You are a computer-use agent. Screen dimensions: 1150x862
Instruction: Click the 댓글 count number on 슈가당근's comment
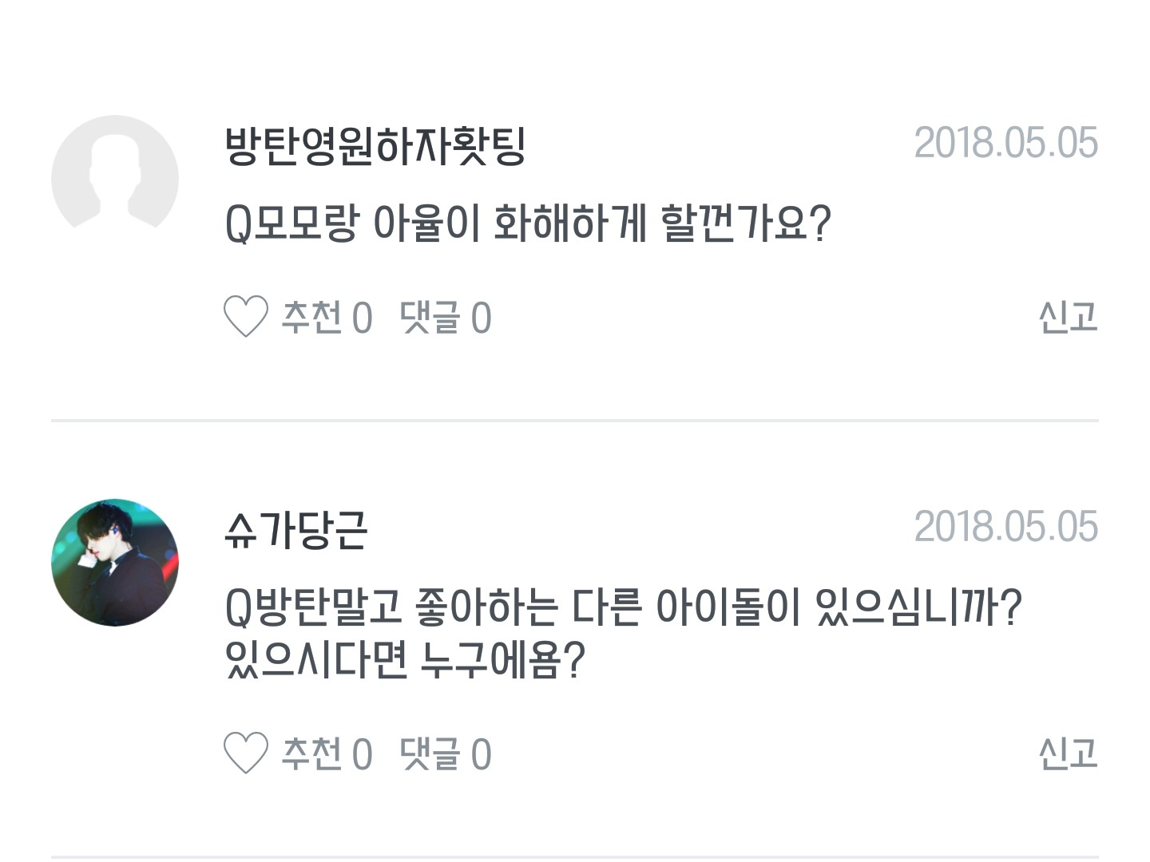(481, 755)
